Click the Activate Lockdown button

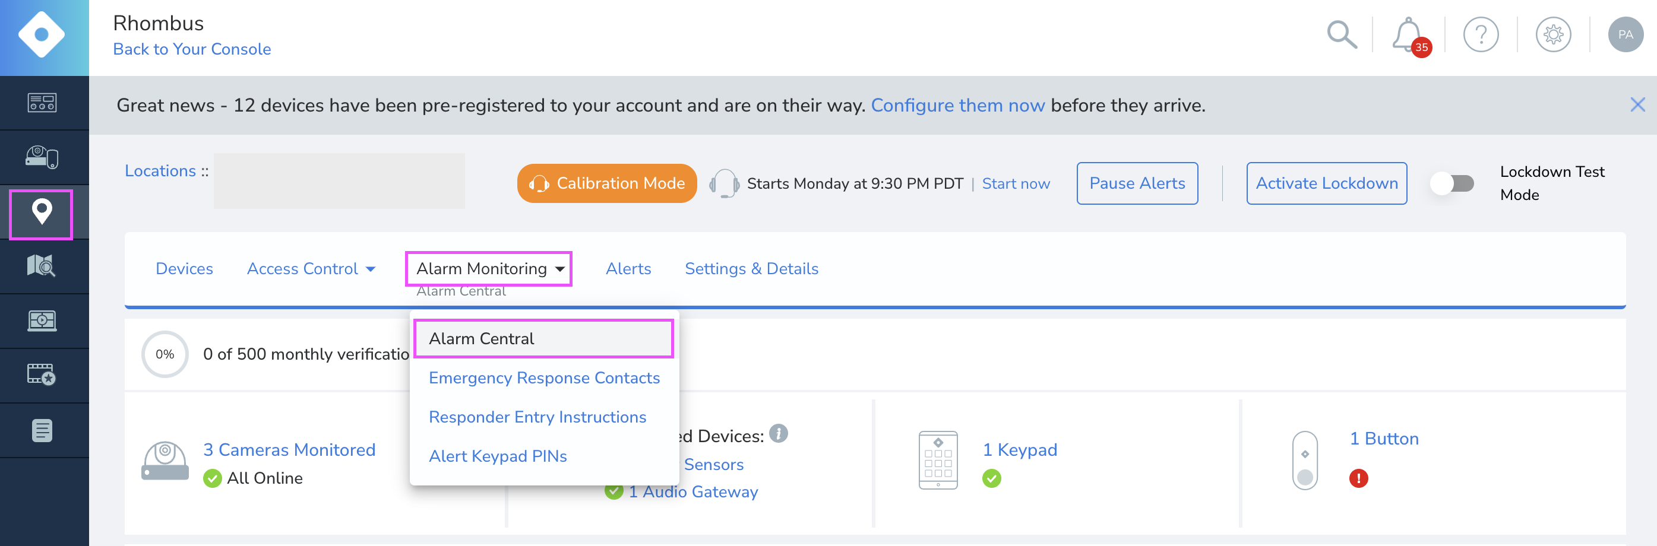click(1326, 183)
